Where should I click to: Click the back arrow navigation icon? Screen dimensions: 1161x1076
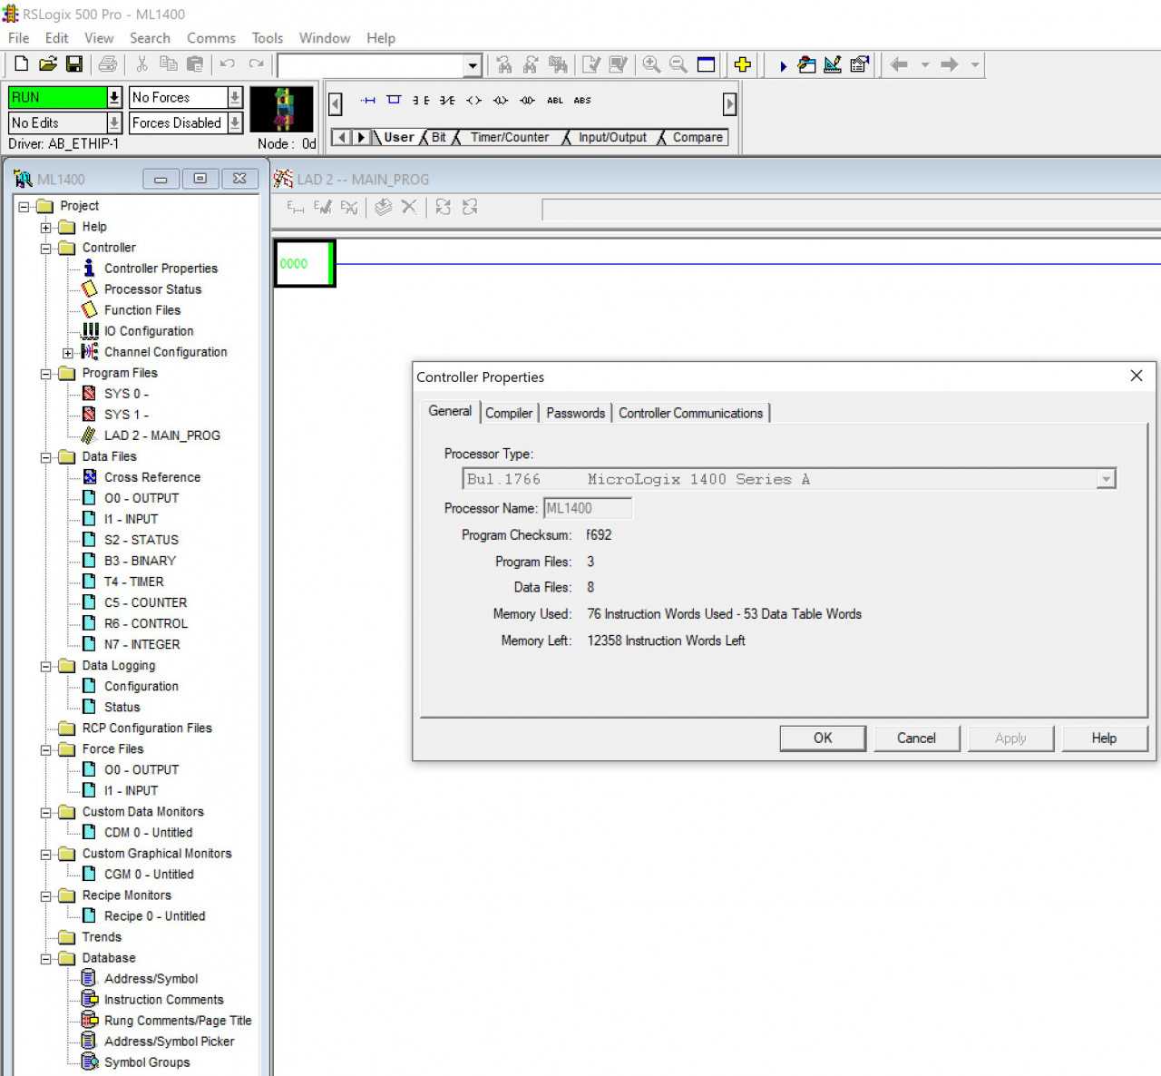pos(899,64)
